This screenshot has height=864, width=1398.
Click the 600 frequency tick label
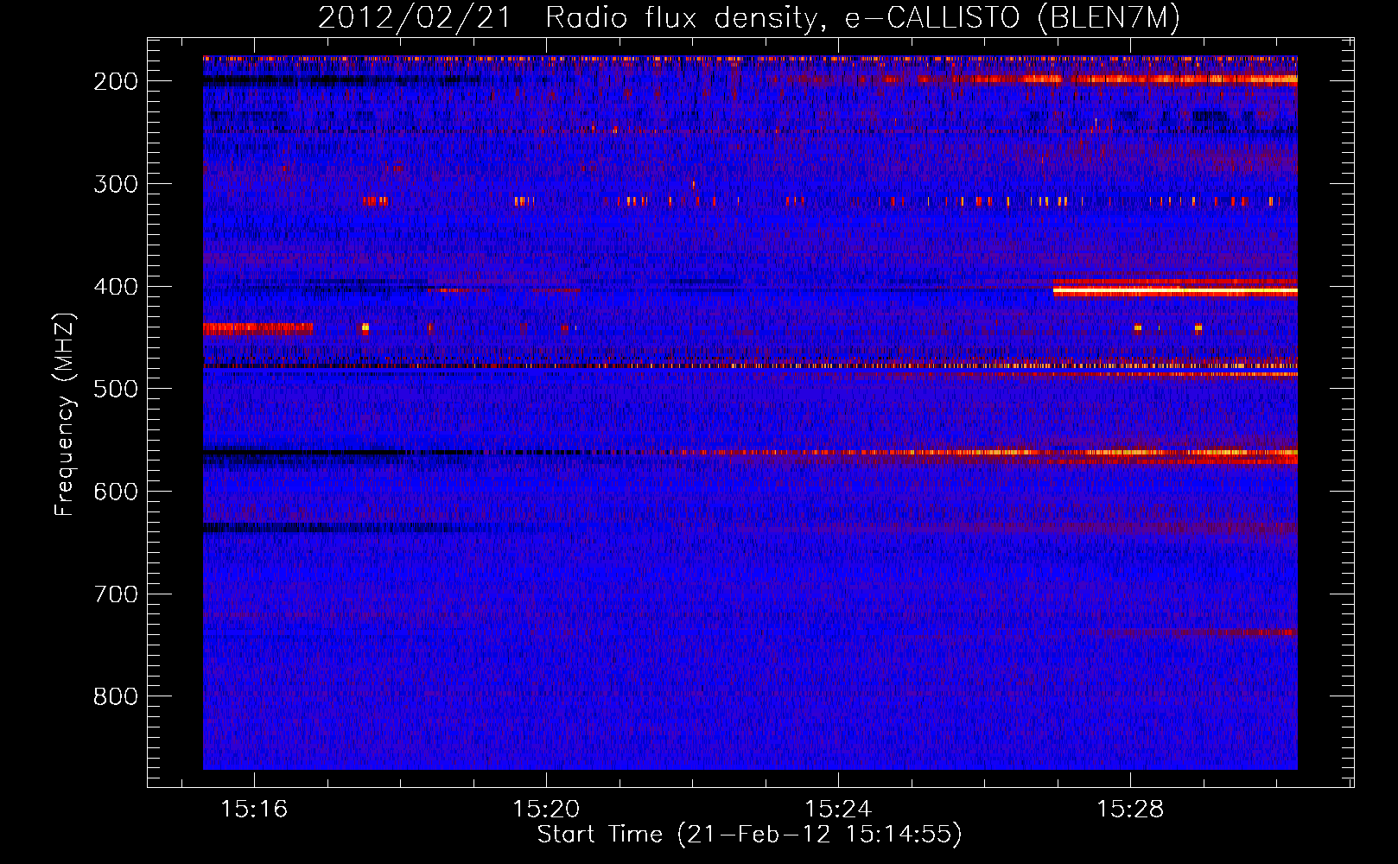[115, 492]
